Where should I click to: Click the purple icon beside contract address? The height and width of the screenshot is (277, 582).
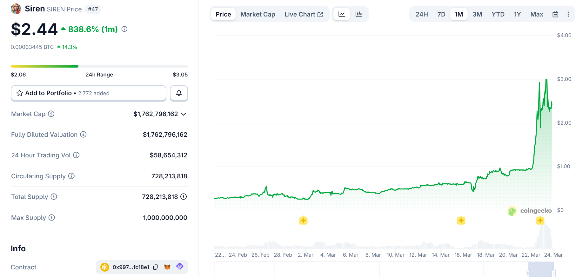coord(180,267)
